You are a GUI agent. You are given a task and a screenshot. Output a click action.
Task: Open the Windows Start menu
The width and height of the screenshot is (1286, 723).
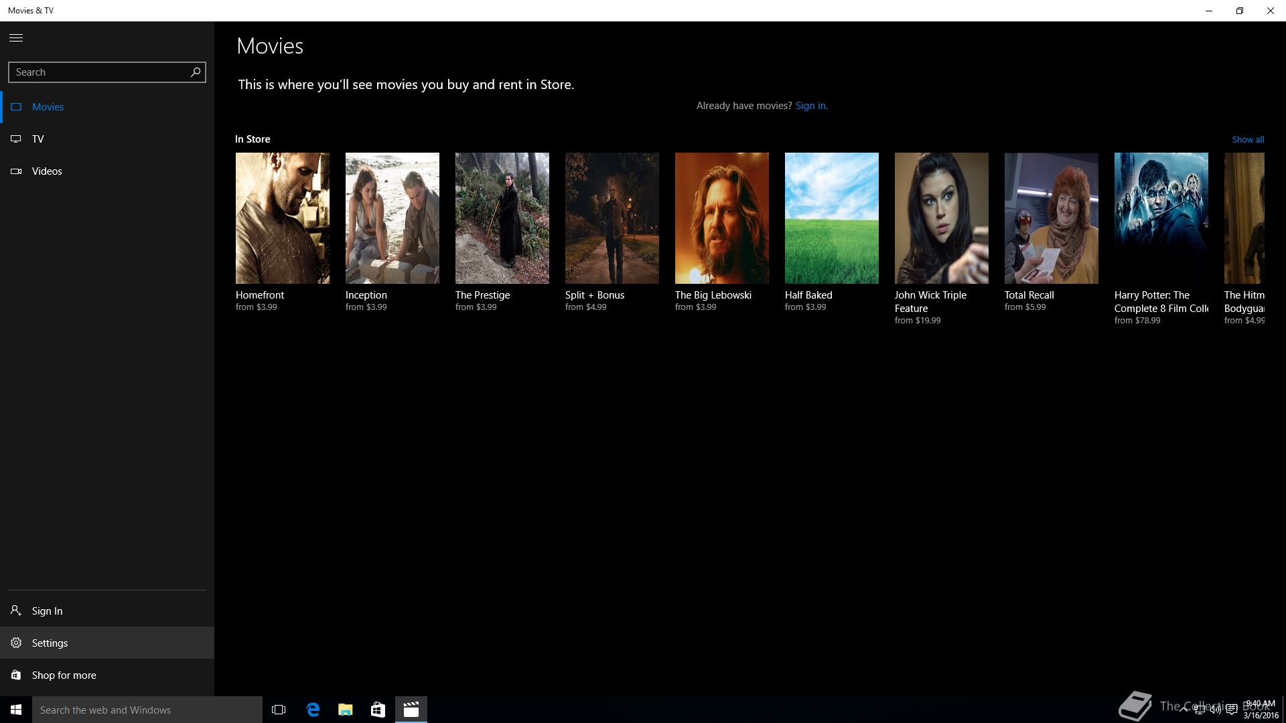pyautogui.click(x=16, y=710)
